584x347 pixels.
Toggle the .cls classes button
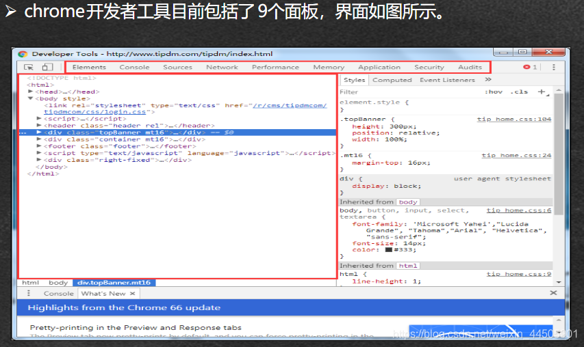tap(519, 92)
